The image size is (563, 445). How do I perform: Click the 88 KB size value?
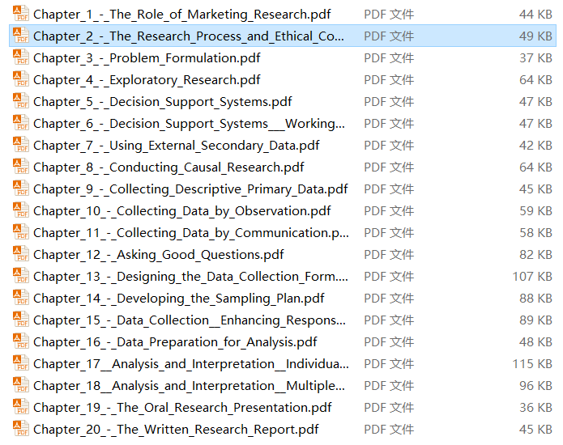(x=535, y=299)
